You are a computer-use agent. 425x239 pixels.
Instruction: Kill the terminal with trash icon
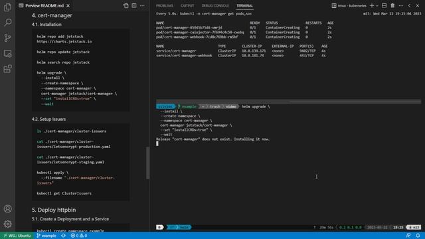pyautogui.click(x=392, y=6)
